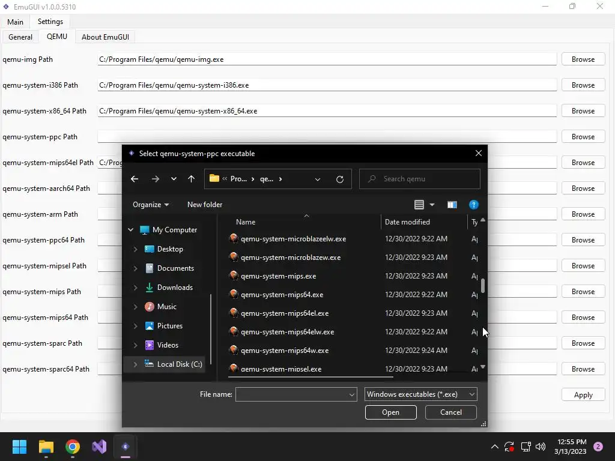Go back in the file dialog
Viewport: 615px width, 461px height.
tap(135, 179)
